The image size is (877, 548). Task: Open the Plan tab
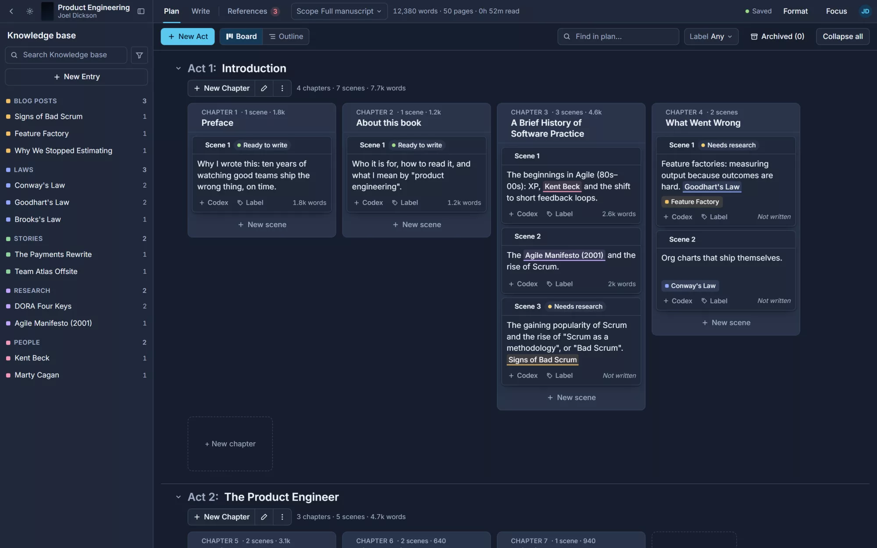pyautogui.click(x=171, y=11)
